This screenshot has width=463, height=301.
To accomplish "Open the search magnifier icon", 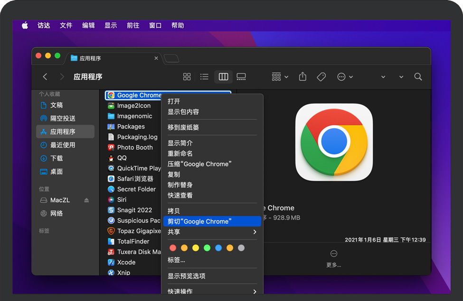I will 418,77.
